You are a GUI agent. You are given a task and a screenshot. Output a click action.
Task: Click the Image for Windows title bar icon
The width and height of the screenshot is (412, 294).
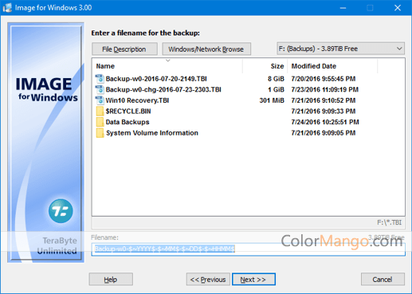click(x=7, y=8)
